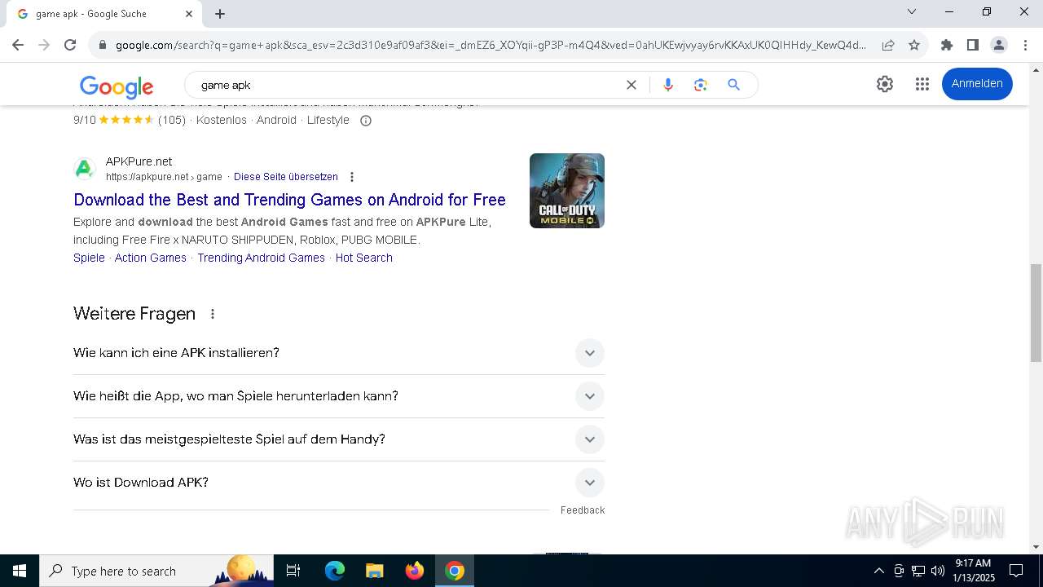The width and height of the screenshot is (1043, 587).
Task: Show hidden system tray icons
Action: (x=878, y=571)
